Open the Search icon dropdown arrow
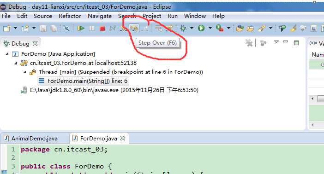Screen dimensions: 324x174 [x=270, y=28]
